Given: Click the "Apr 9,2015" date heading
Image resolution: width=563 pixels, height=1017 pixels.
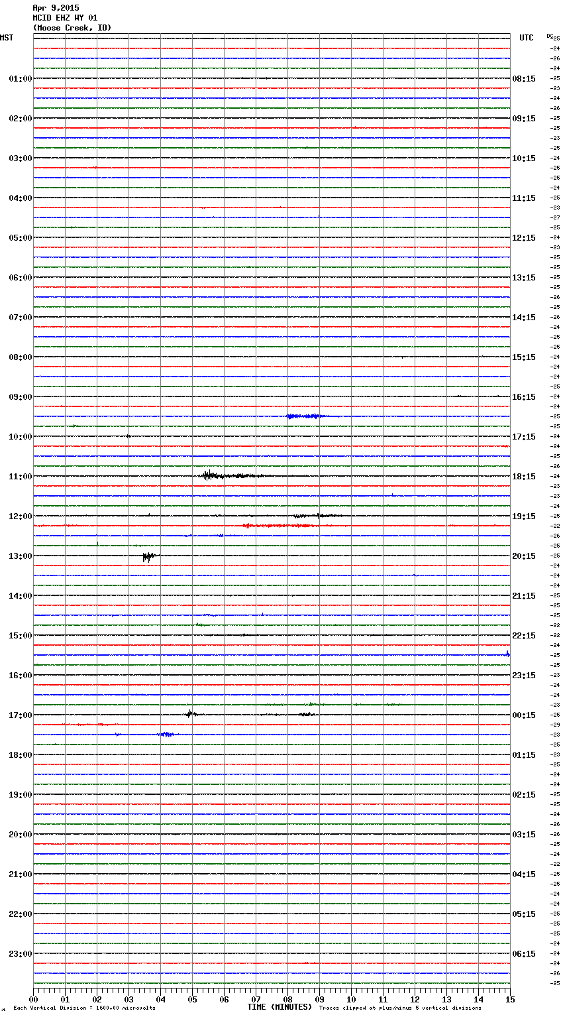Looking at the screenshot, I should 56,8.
